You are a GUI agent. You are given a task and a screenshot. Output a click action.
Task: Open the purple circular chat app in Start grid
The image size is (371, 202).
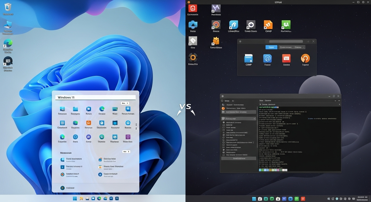tap(89, 137)
